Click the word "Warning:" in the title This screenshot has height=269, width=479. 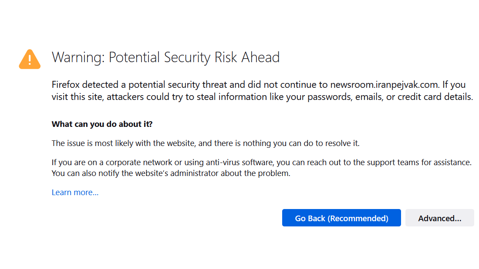[x=78, y=57]
